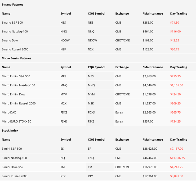Click the $7,157.00 day trading margin
Image resolution: width=196 pixels, height=181 pixels.
tap(176, 149)
